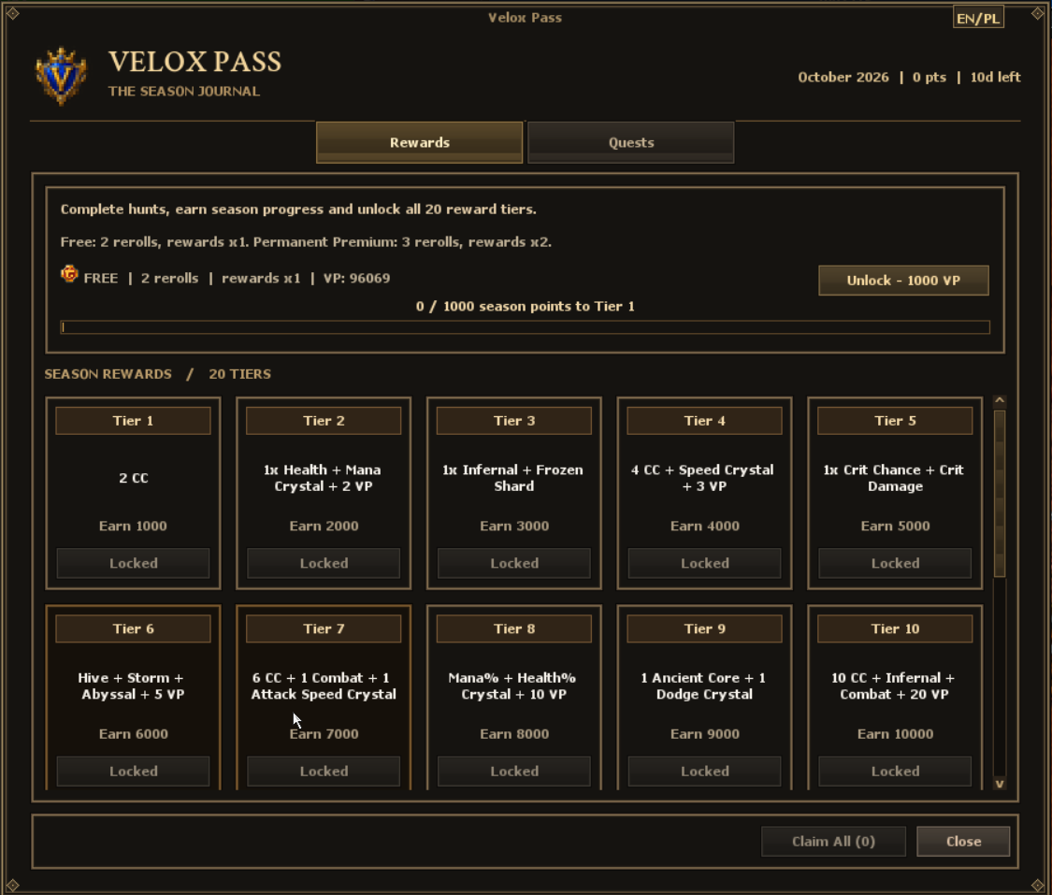Click the Locked button under Tier 9
The height and width of the screenshot is (895, 1052).
coord(704,771)
